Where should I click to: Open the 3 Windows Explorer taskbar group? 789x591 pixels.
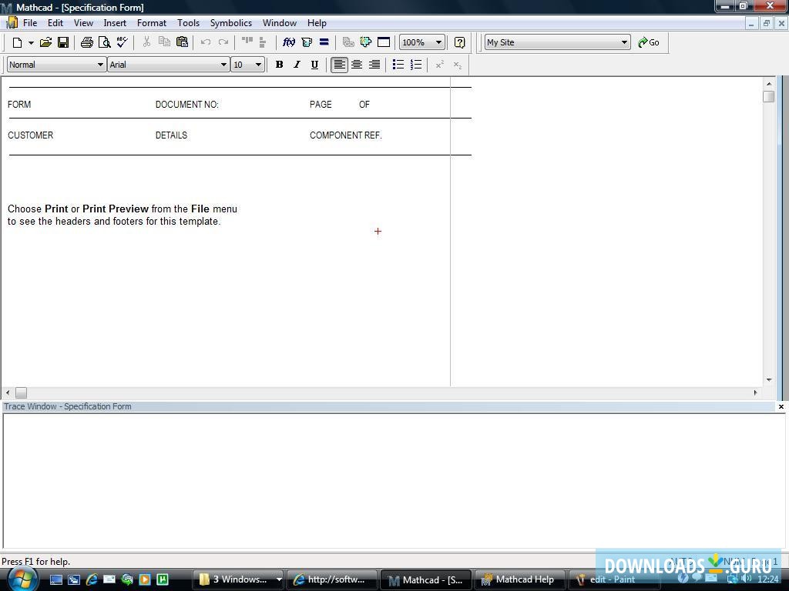pos(238,579)
